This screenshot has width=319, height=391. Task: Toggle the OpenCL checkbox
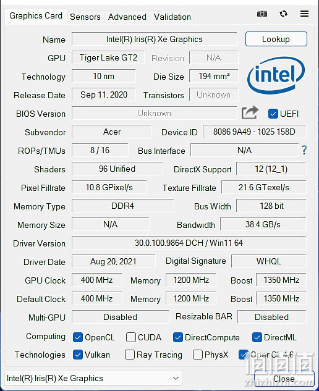[78, 337]
